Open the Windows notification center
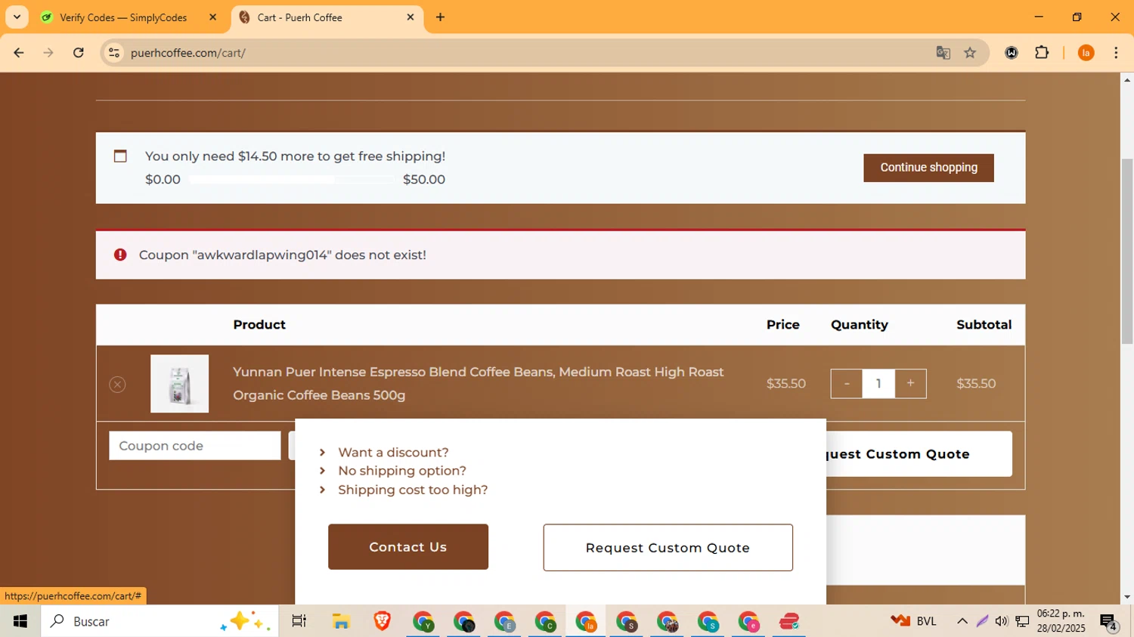The height and width of the screenshot is (637, 1134). pyautogui.click(x=1108, y=622)
